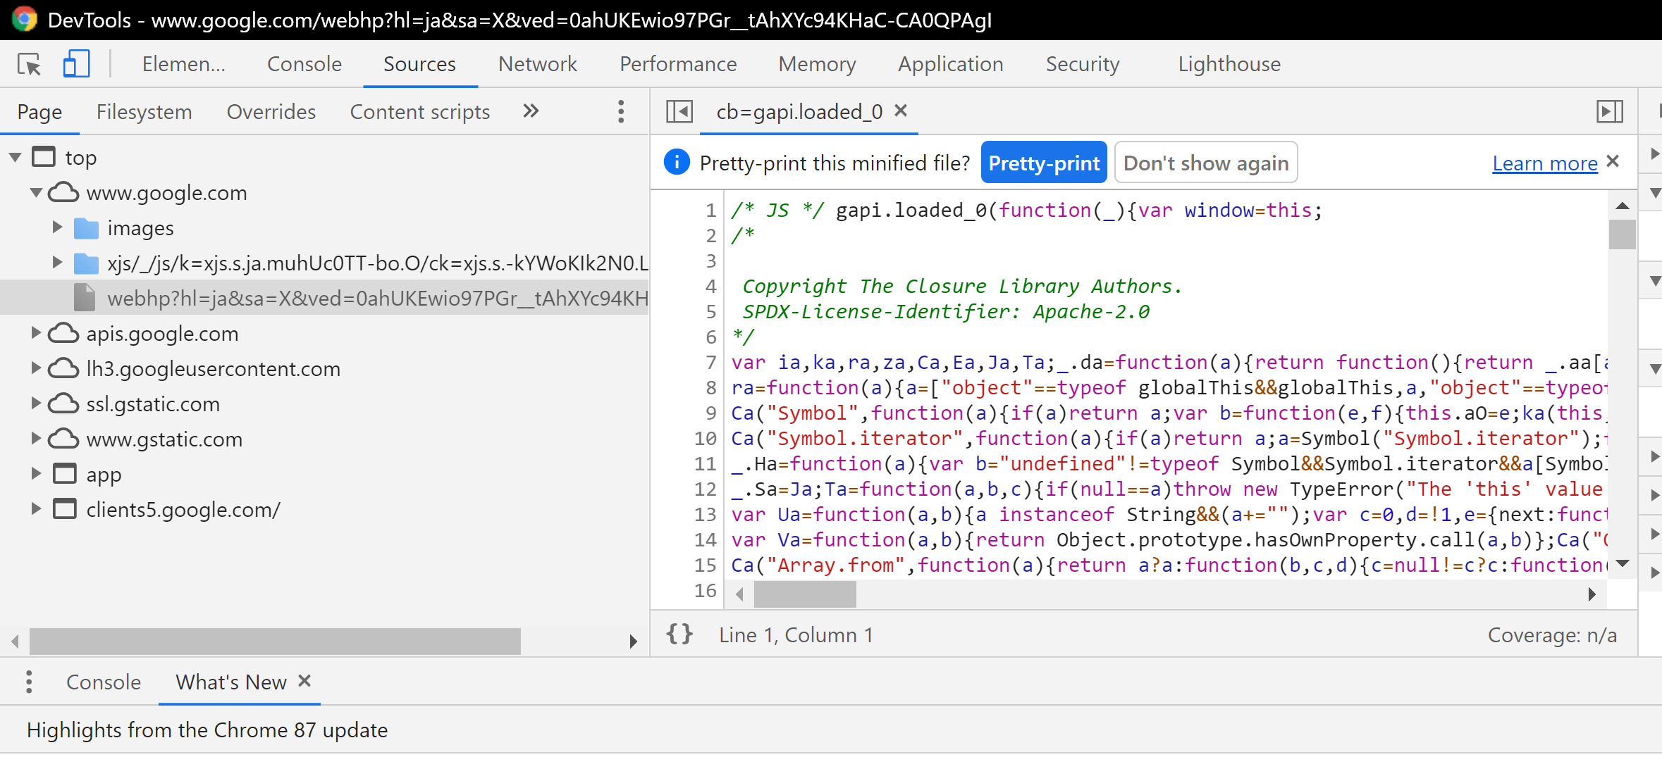This screenshot has width=1662, height=757.
Task: Open the Application panel tab
Action: click(950, 64)
